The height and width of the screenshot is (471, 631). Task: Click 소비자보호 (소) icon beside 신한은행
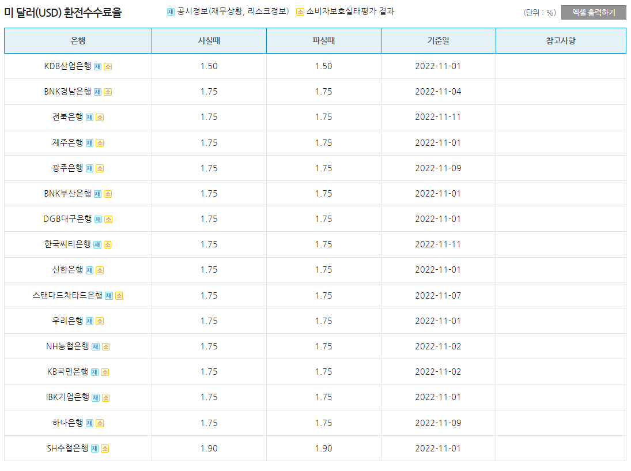100,270
